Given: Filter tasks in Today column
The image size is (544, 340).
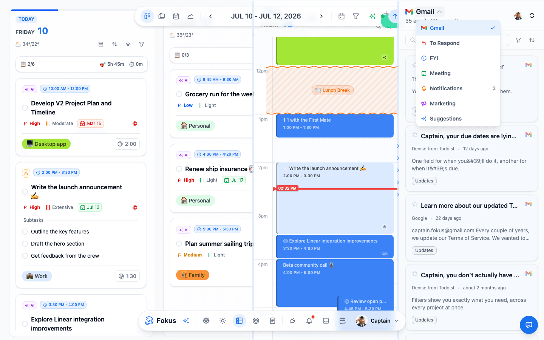Looking at the screenshot, I should click(142, 44).
